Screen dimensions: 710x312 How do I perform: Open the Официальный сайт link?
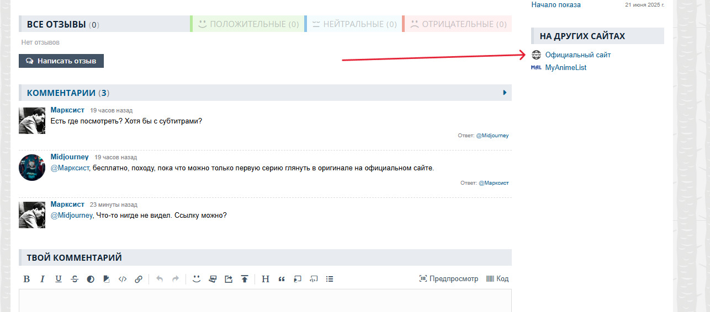click(577, 55)
